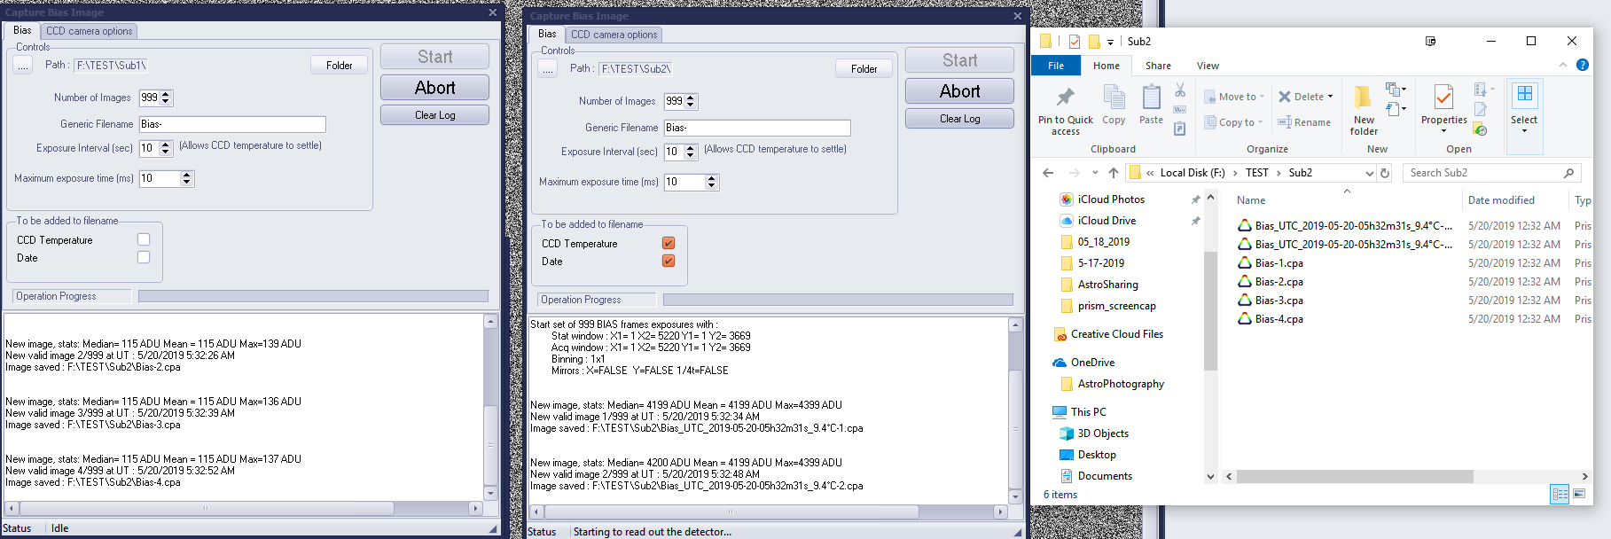Go up one folder level
1611x539 pixels.
(x=1114, y=173)
